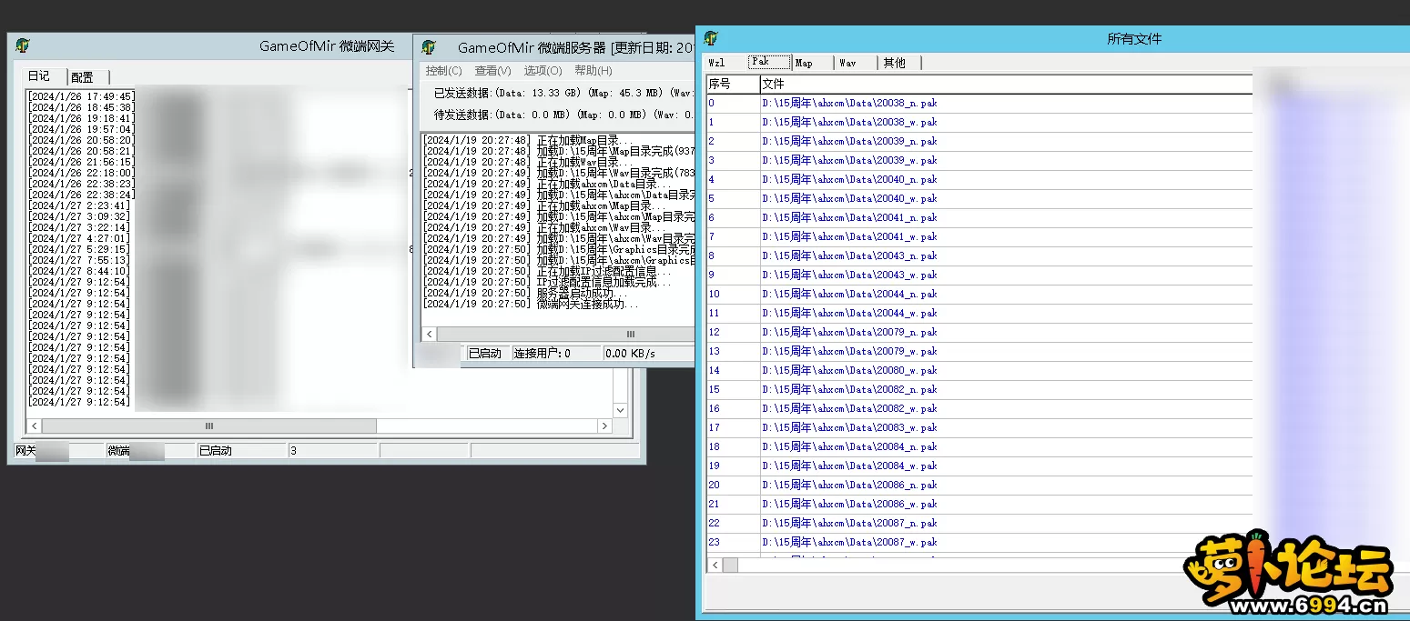Screen dimensions: 1410x621
Task: Select file row 20083_w.pak
Action: click(x=979, y=428)
